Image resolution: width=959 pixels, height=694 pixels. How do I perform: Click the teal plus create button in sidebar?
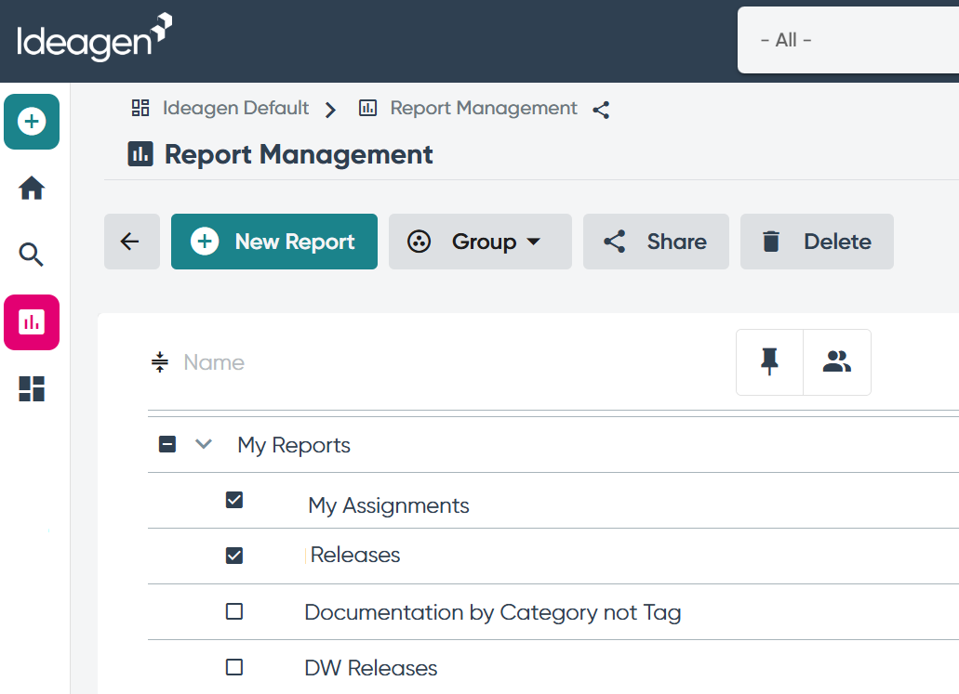pos(32,122)
